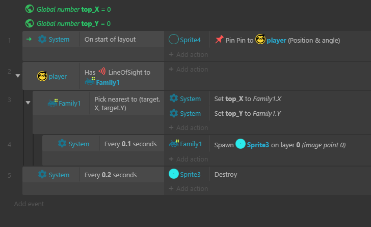This screenshot has width=371, height=227.
Task: Click System gear icon in event 4 condition
Action: 62,143
